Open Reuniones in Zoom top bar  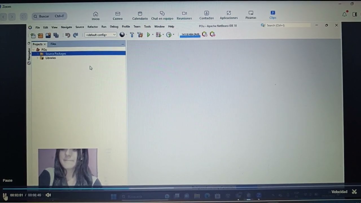pos(184,16)
